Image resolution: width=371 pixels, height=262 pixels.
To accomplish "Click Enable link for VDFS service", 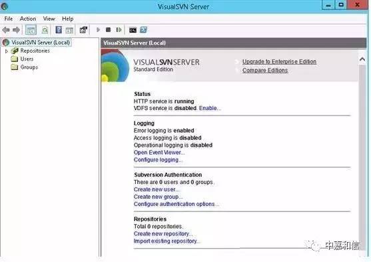I will (x=210, y=108).
